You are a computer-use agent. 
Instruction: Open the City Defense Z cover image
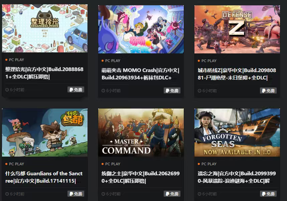click(237, 29)
